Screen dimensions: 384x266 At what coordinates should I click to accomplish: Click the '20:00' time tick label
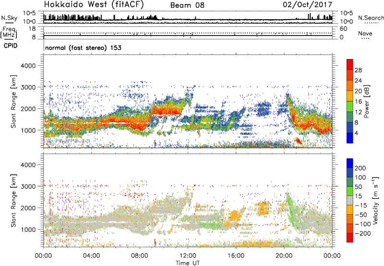tap(284, 256)
